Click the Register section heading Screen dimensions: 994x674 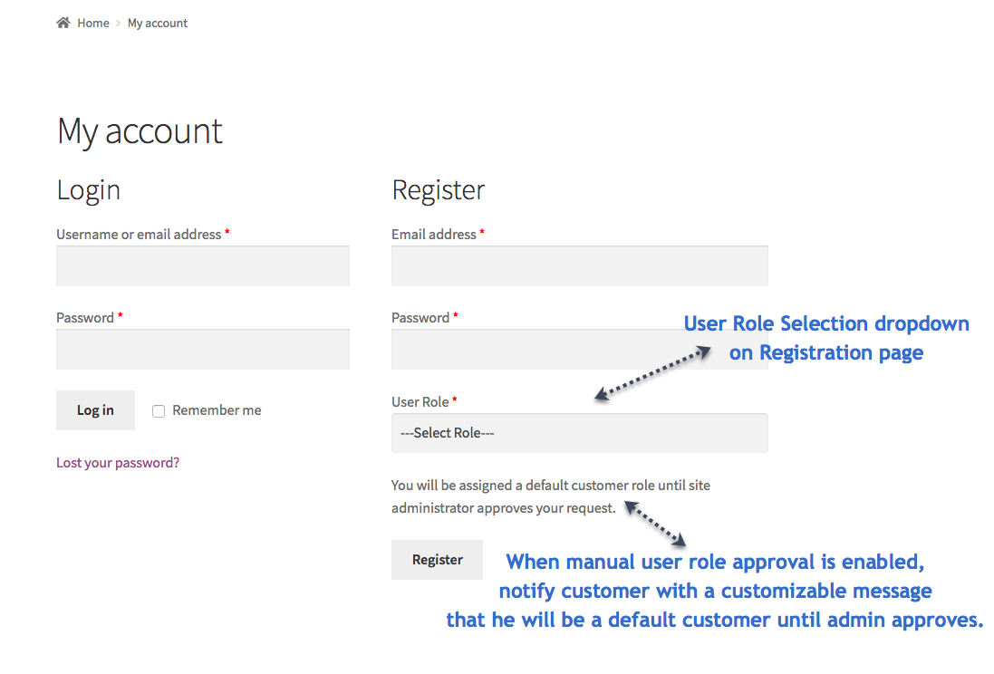click(439, 190)
